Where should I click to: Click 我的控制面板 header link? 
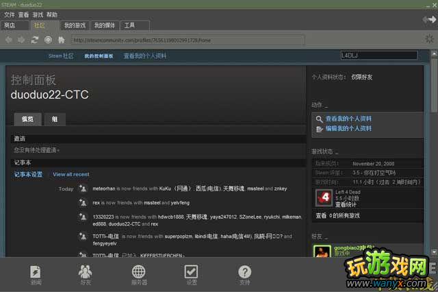pos(99,56)
